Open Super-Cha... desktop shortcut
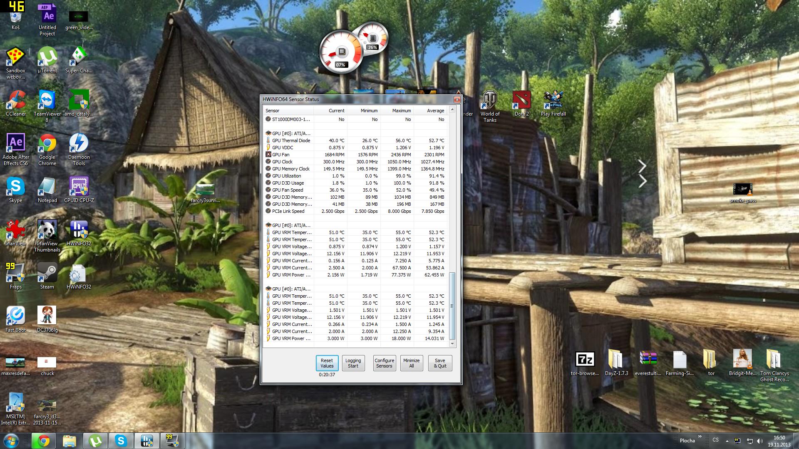The image size is (799, 449). (79, 60)
